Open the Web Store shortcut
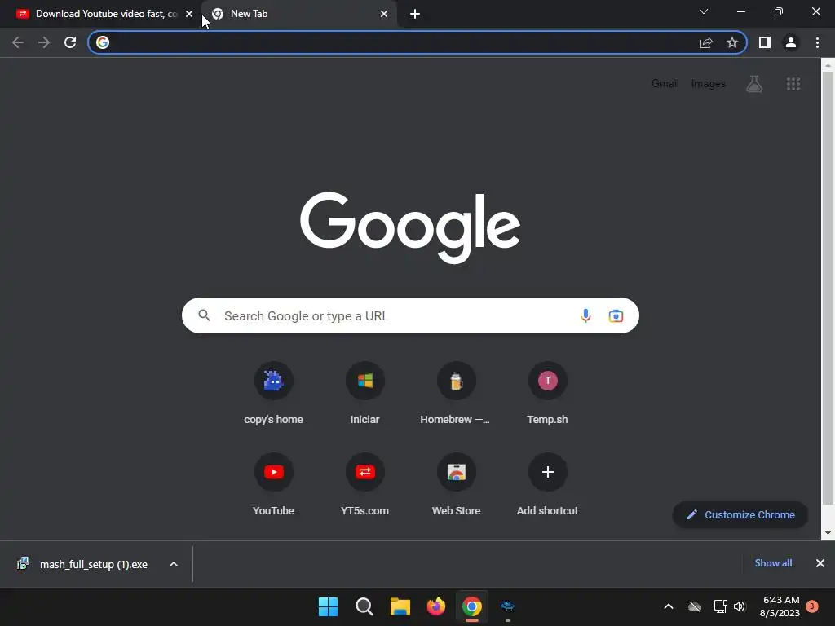 coord(457,485)
